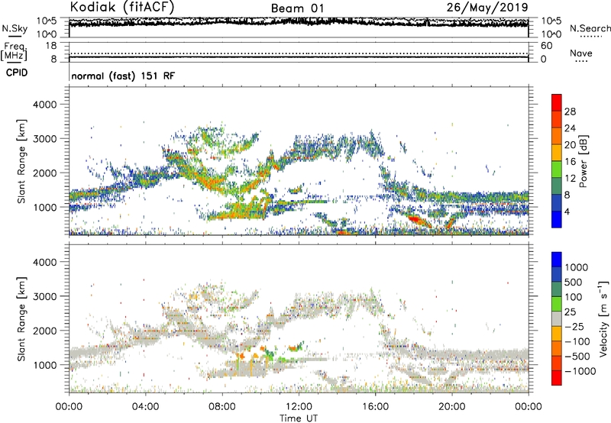Screen dimensions: 611x423
Task: Pick the light green segment of Power colorbar
Action: (557, 169)
